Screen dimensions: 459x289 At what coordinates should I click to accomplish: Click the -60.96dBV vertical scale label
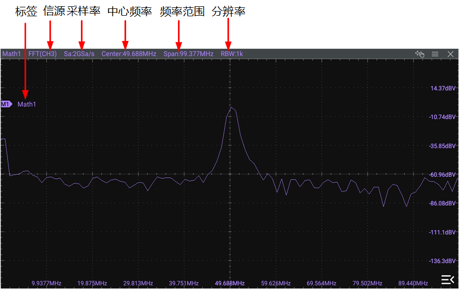442,175
